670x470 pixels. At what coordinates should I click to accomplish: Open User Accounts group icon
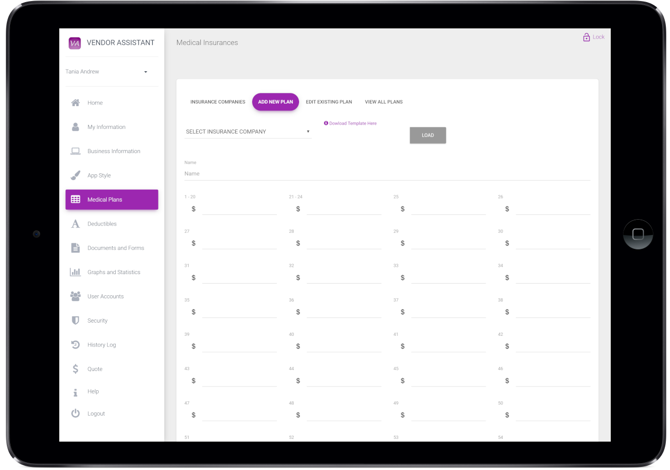[x=76, y=296]
